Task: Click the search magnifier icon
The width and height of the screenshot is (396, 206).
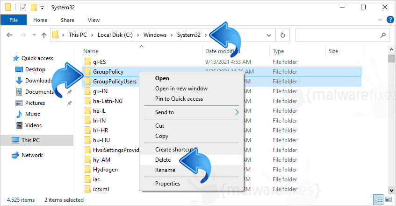Action: [x=383, y=35]
